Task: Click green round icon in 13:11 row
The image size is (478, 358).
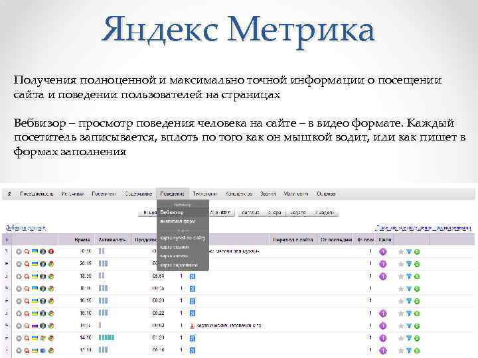Action: click(x=417, y=351)
